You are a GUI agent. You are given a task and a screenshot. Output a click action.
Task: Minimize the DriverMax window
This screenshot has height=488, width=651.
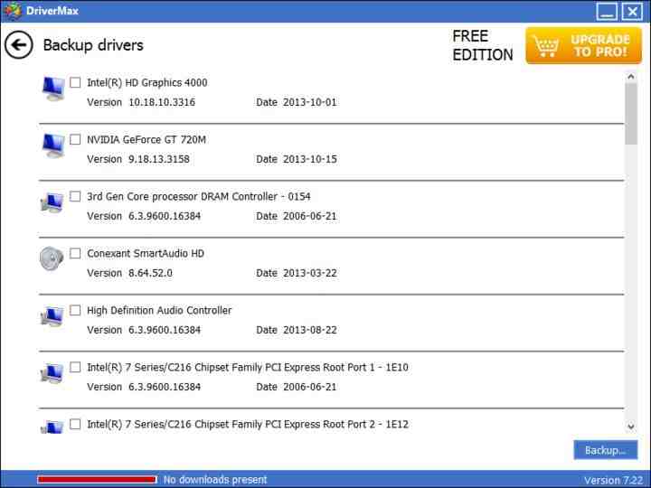pos(607,11)
